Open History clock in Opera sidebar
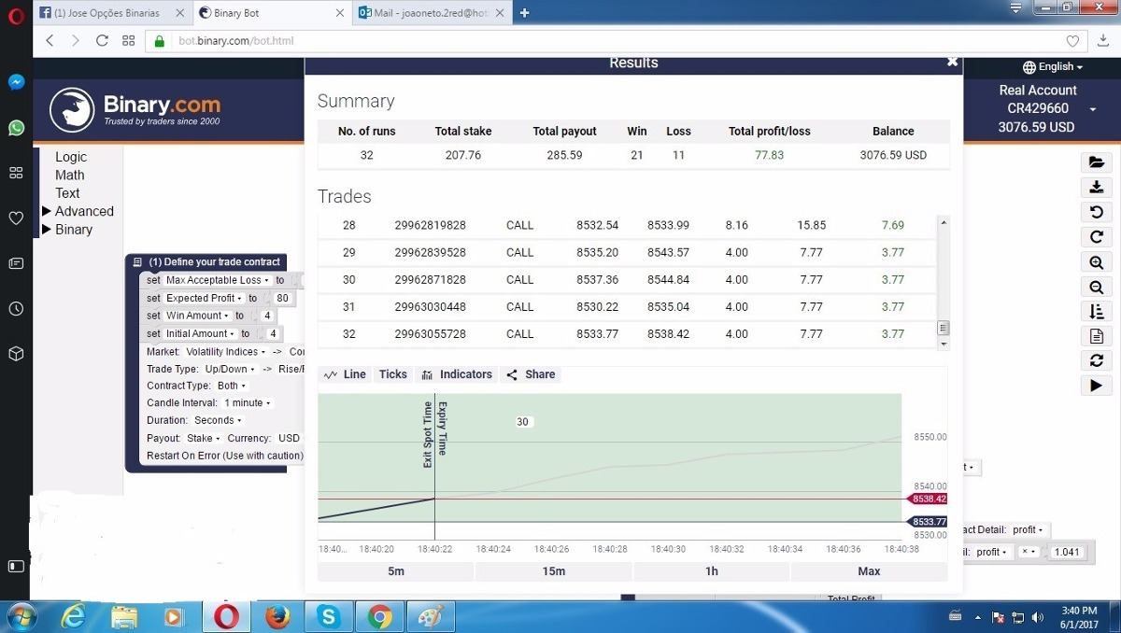1121x633 pixels. 16,308
